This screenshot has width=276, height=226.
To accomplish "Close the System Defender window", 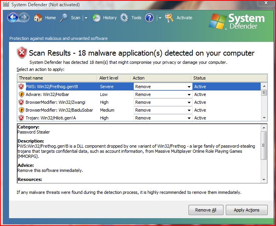I will (x=266, y=3).
